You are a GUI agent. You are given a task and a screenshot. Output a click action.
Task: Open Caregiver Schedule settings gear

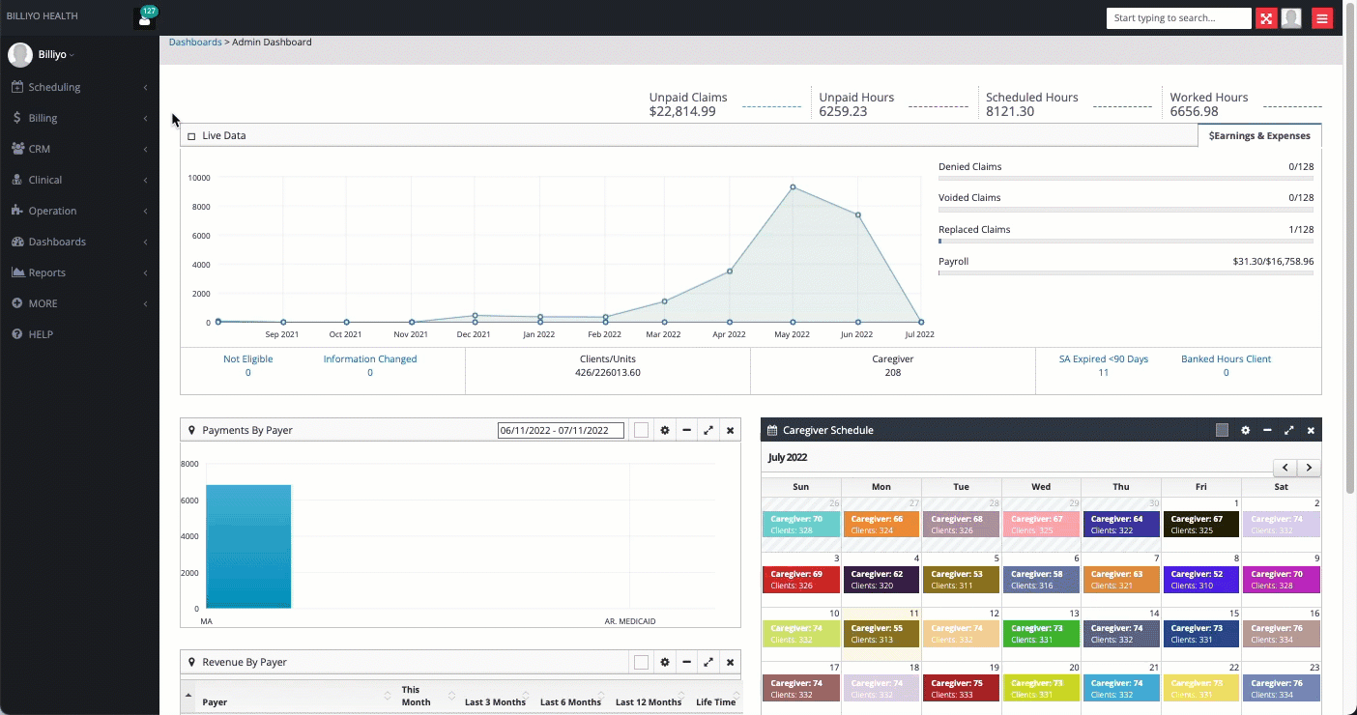pos(1245,431)
